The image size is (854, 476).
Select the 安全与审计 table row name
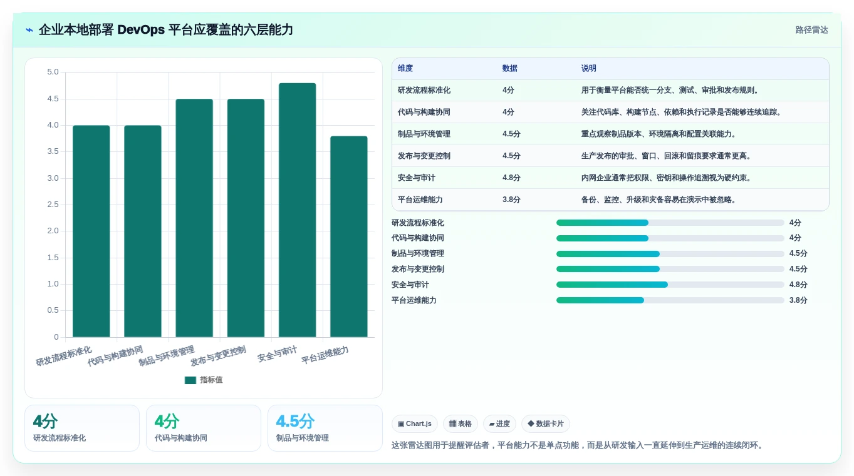(417, 178)
